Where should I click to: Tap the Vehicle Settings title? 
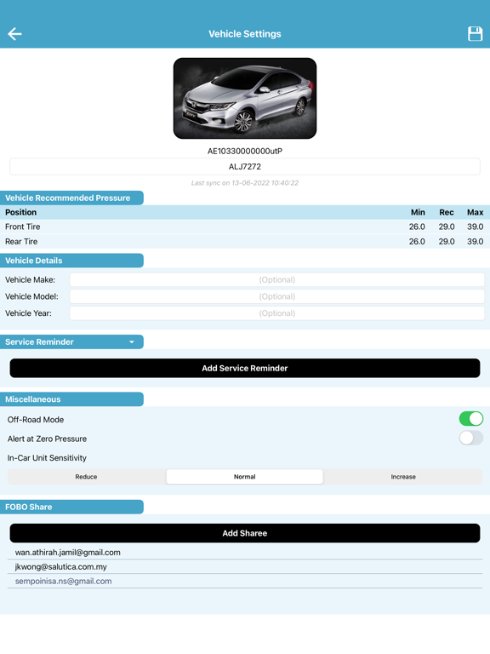pos(245,34)
